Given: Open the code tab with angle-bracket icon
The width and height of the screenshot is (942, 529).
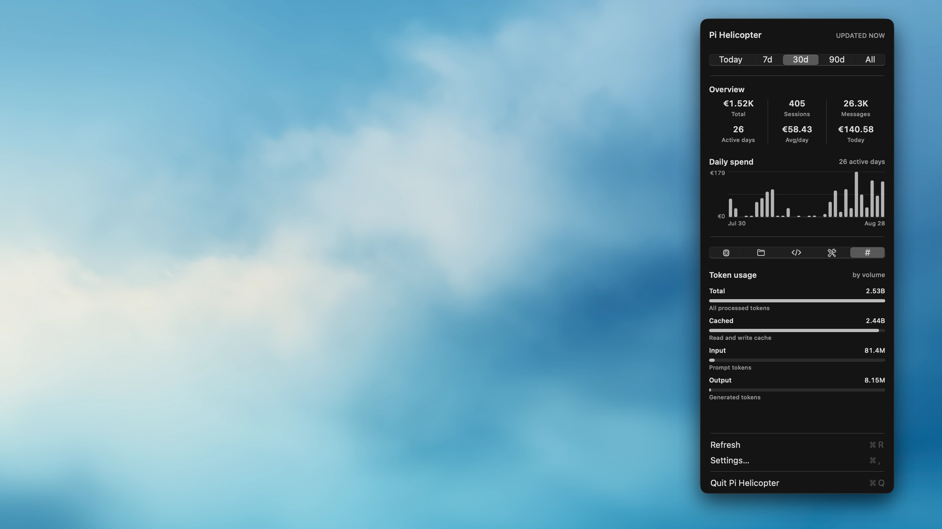Looking at the screenshot, I should click(x=797, y=253).
